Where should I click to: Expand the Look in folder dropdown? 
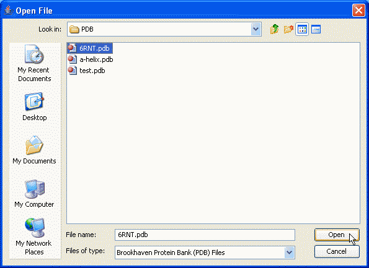pos(256,29)
